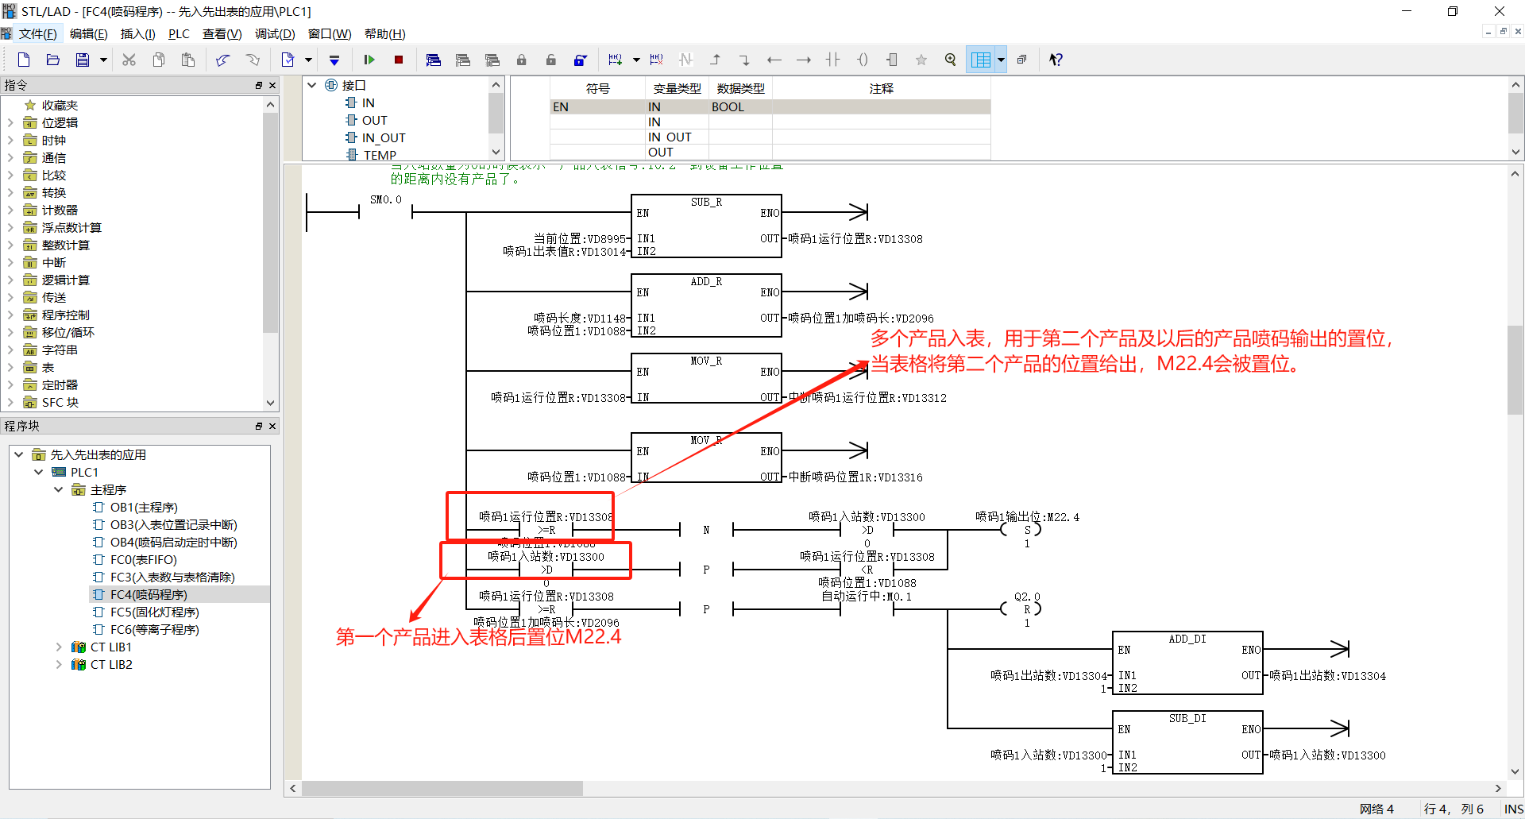The image size is (1525, 819).
Task: Open FC0(表FIFO) program block
Action: (143, 559)
